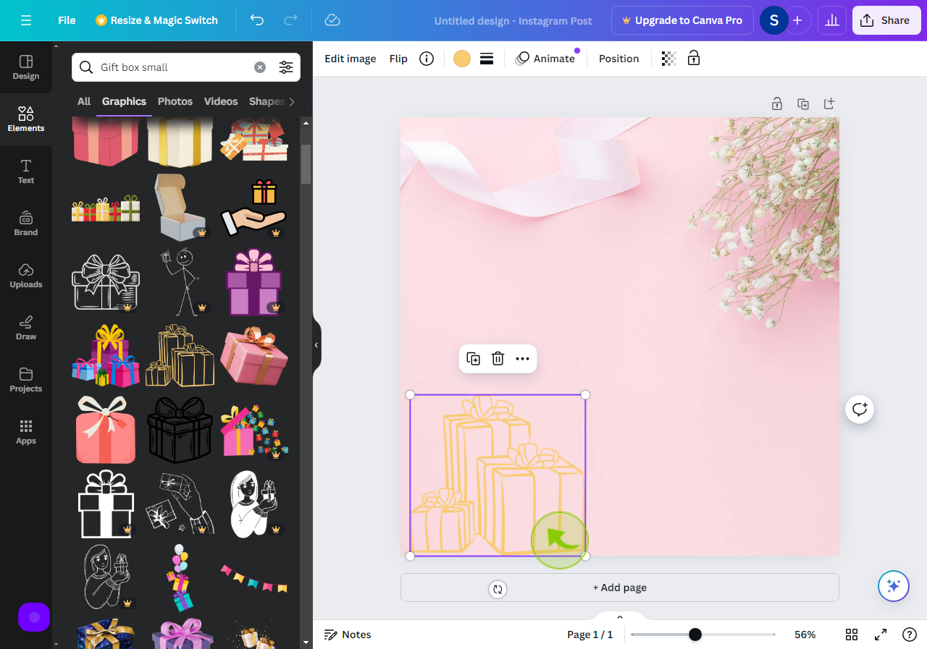927x649 pixels.
Task: Click the zoom slider handle
Action: tap(695, 635)
